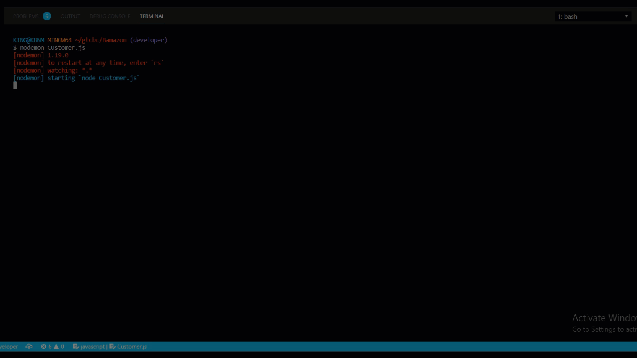
Task: Switch to the Debug Console tab
Action: [x=110, y=16]
